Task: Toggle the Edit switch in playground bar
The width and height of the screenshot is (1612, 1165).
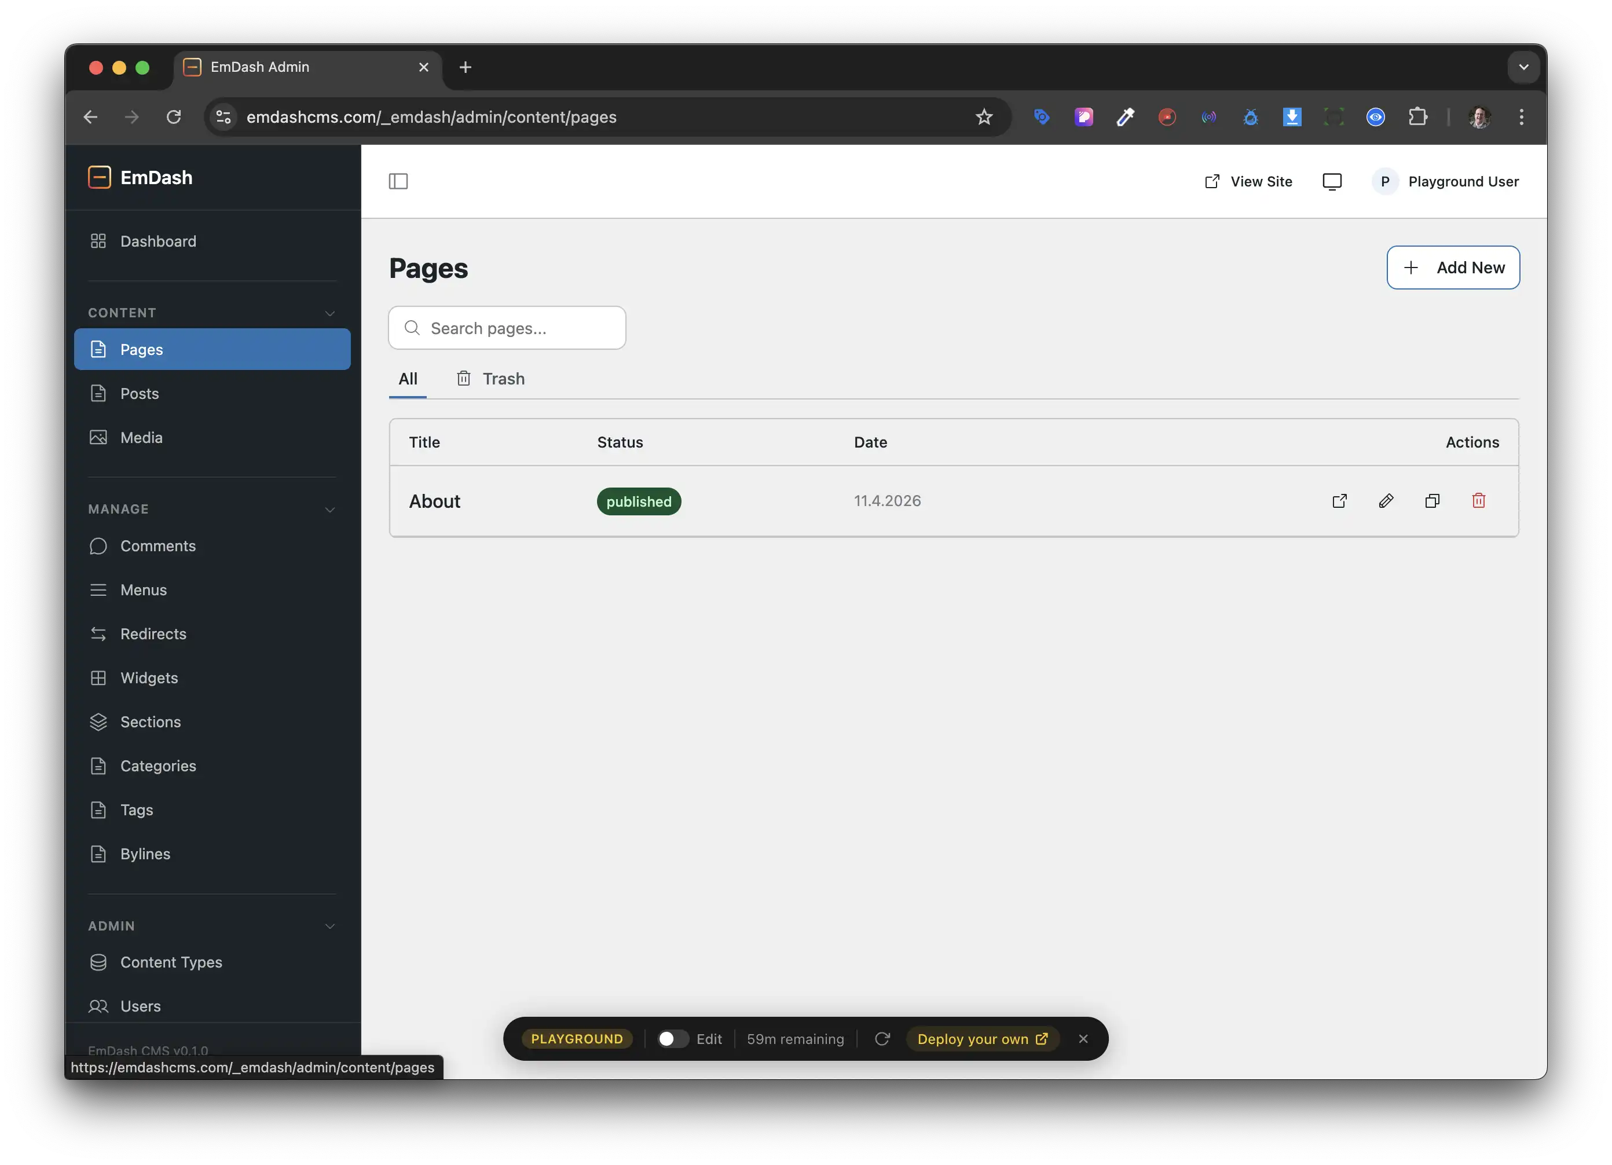Action: click(672, 1038)
